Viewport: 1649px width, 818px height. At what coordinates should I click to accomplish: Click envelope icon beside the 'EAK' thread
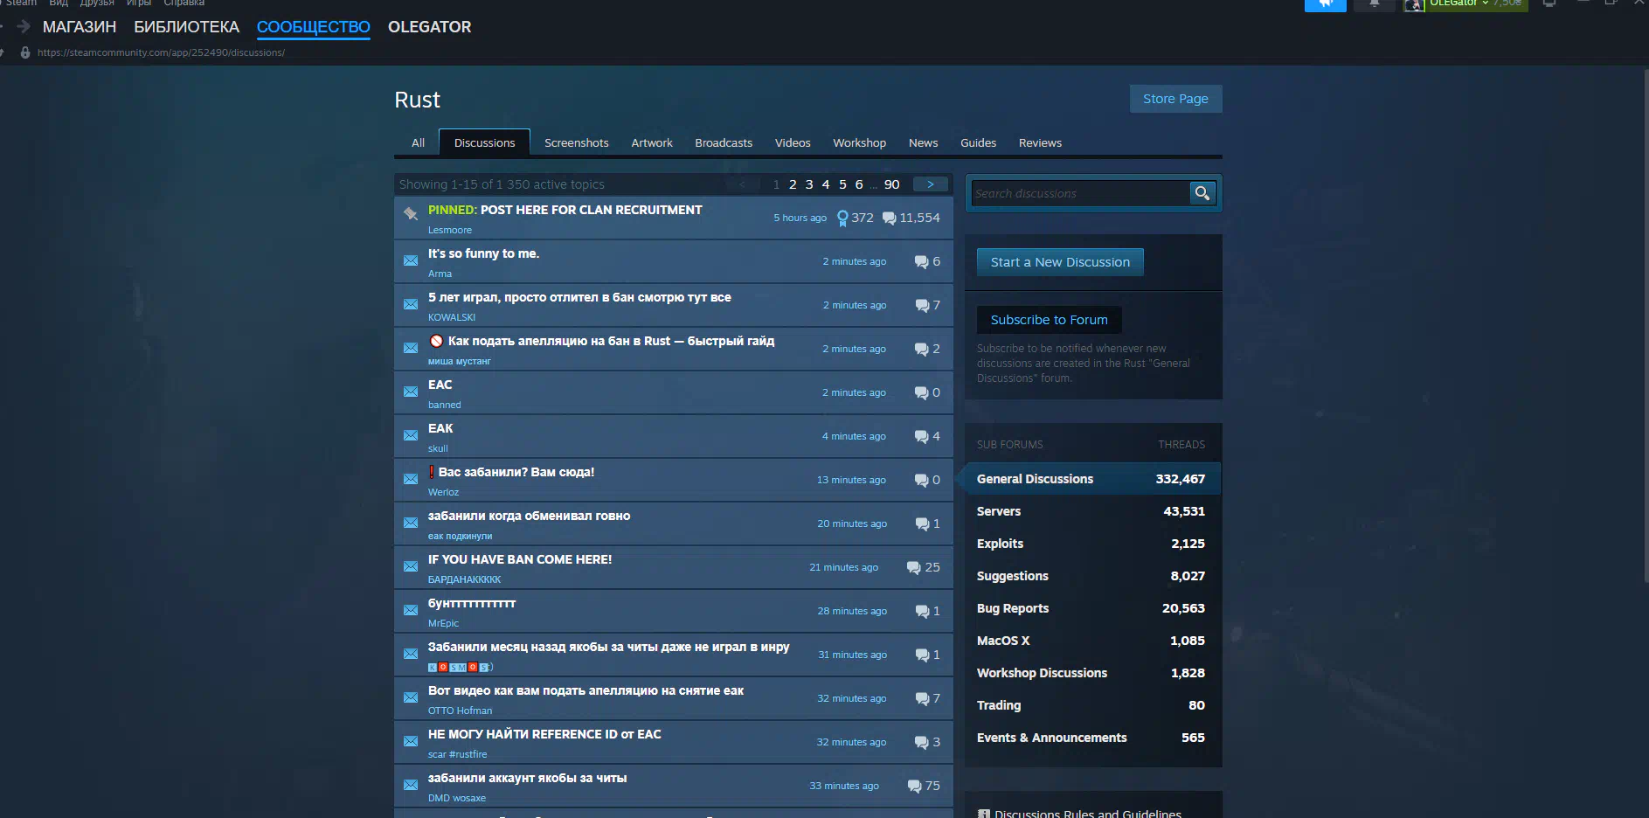tap(411, 435)
